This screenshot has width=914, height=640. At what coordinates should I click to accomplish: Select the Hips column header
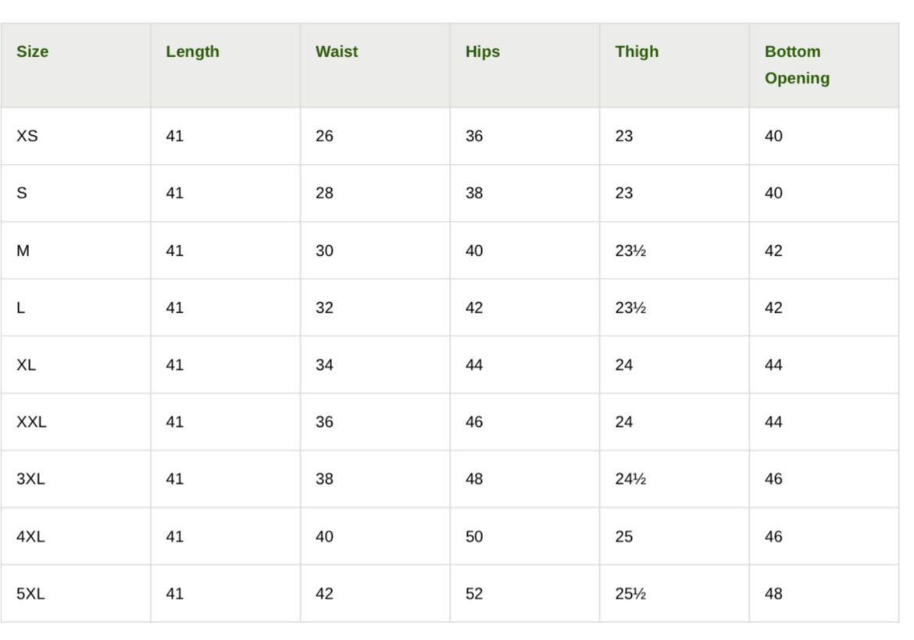482,52
